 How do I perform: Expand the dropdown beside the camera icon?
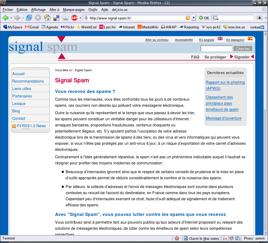(266, 18)
